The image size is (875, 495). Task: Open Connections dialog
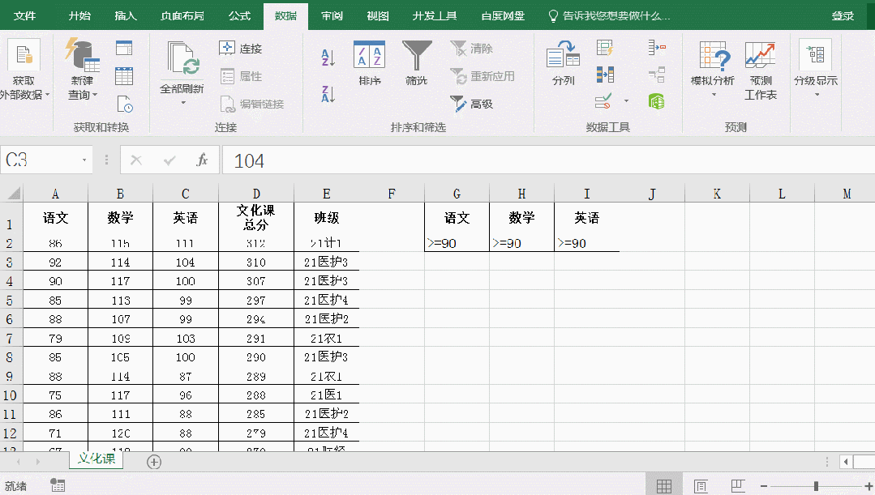[241, 49]
